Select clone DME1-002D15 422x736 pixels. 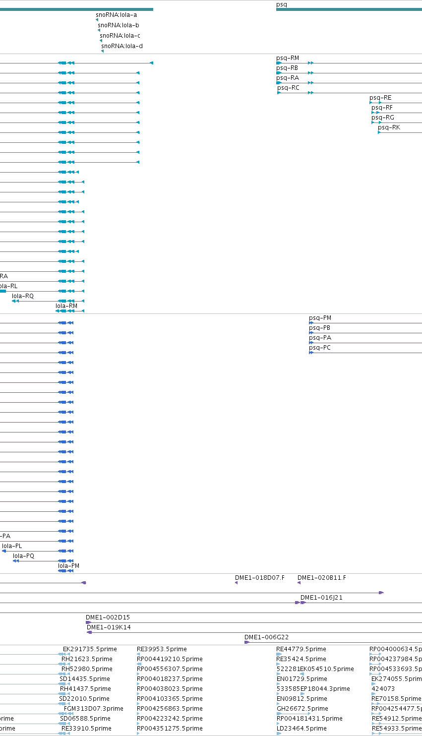pos(108,617)
